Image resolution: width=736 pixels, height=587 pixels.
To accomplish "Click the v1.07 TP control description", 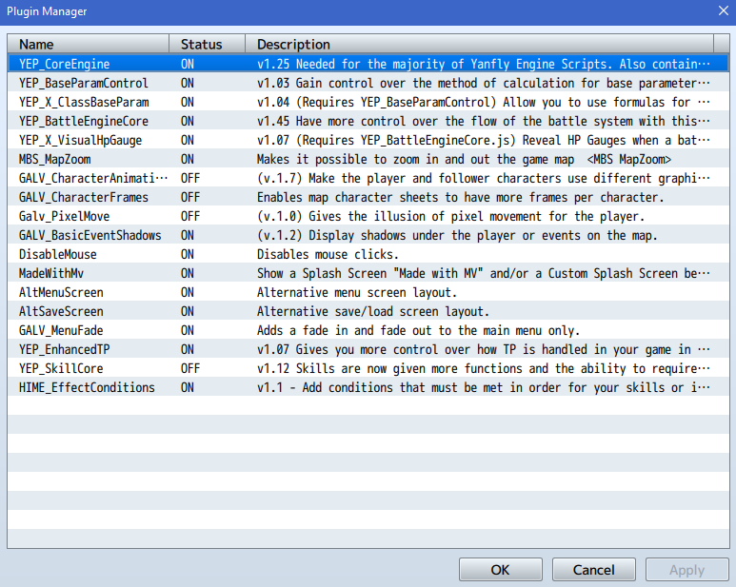I will coord(484,349).
